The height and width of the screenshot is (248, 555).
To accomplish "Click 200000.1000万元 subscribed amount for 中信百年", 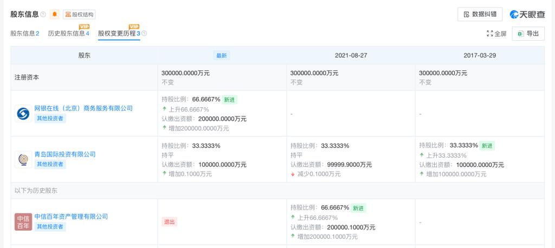I will pyautogui.click(x=351, y=227).
